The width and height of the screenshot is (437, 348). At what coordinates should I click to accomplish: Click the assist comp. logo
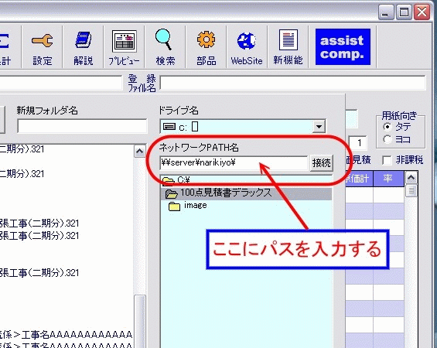coord(343,47)
